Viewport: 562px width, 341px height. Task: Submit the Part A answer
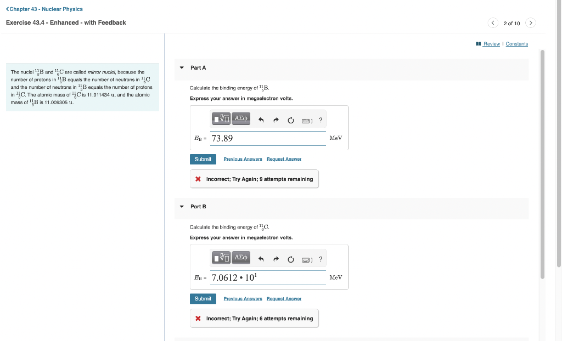[x=203, y=160]
